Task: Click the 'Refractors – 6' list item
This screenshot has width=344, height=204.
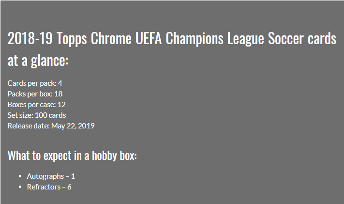Action: click(49, 187)
